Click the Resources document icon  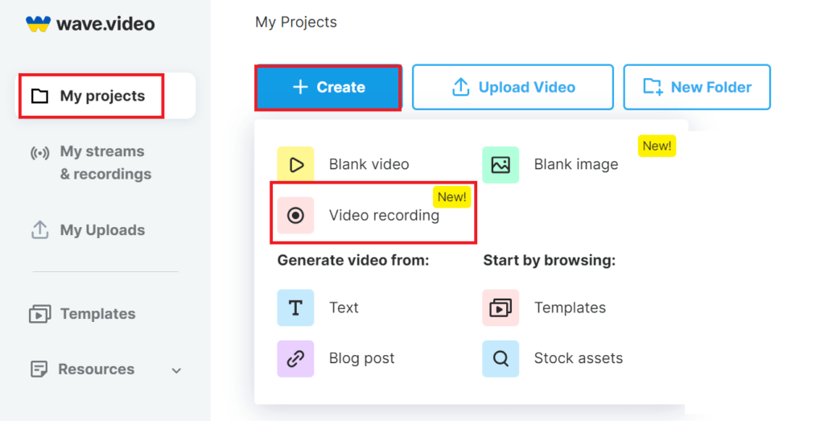click(39, 369)
